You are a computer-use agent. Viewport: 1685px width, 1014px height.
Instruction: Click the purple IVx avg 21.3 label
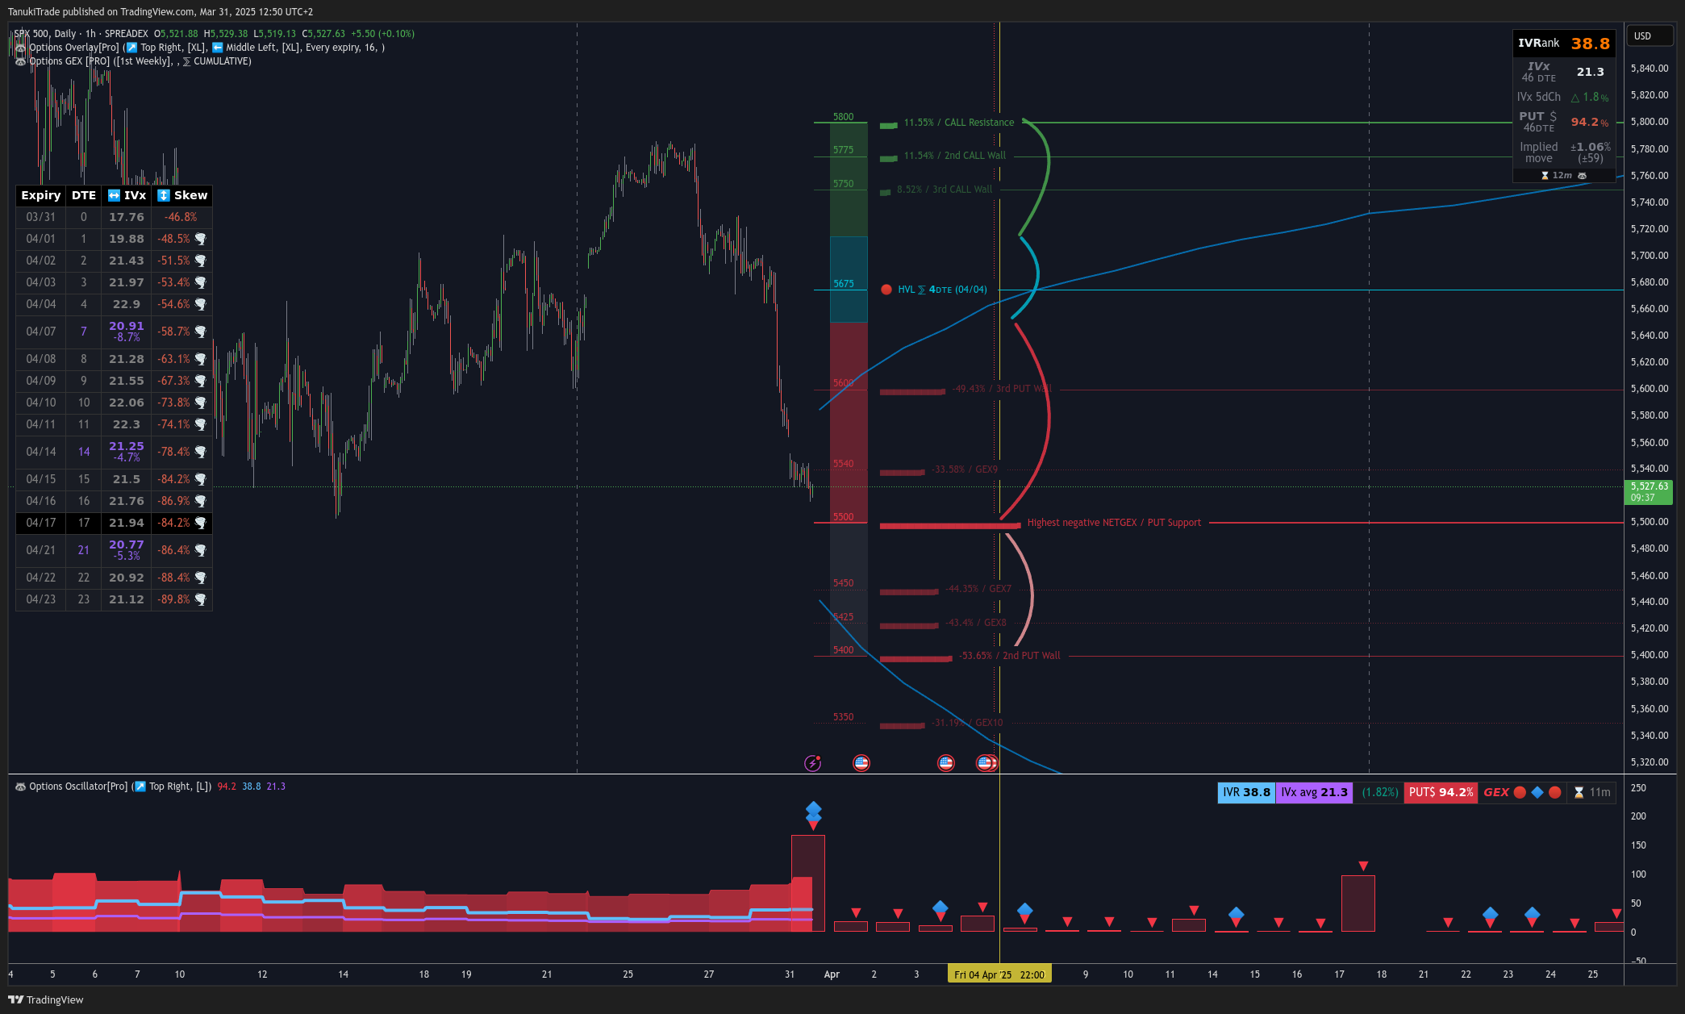1314,793
